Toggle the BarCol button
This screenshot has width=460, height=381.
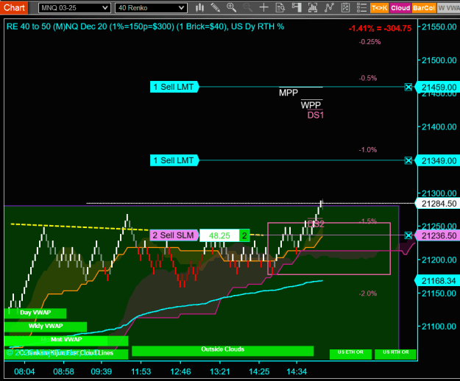tap(424, 8)
